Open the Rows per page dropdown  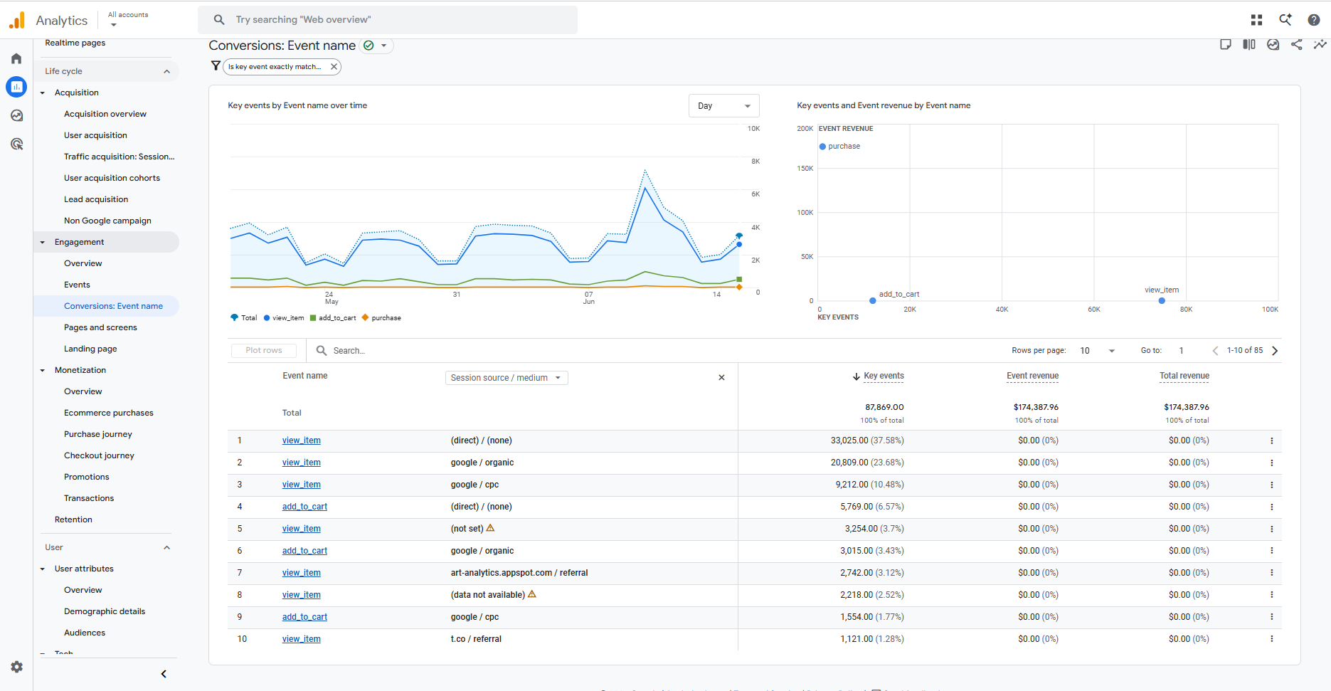point(1096,350)
